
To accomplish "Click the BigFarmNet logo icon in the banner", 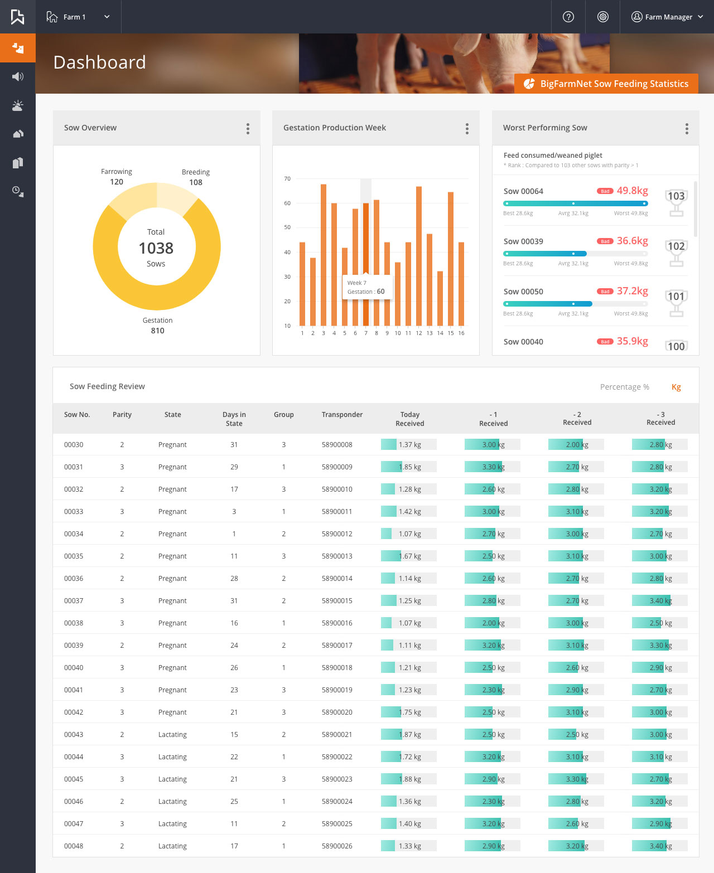I will [528, 84].
